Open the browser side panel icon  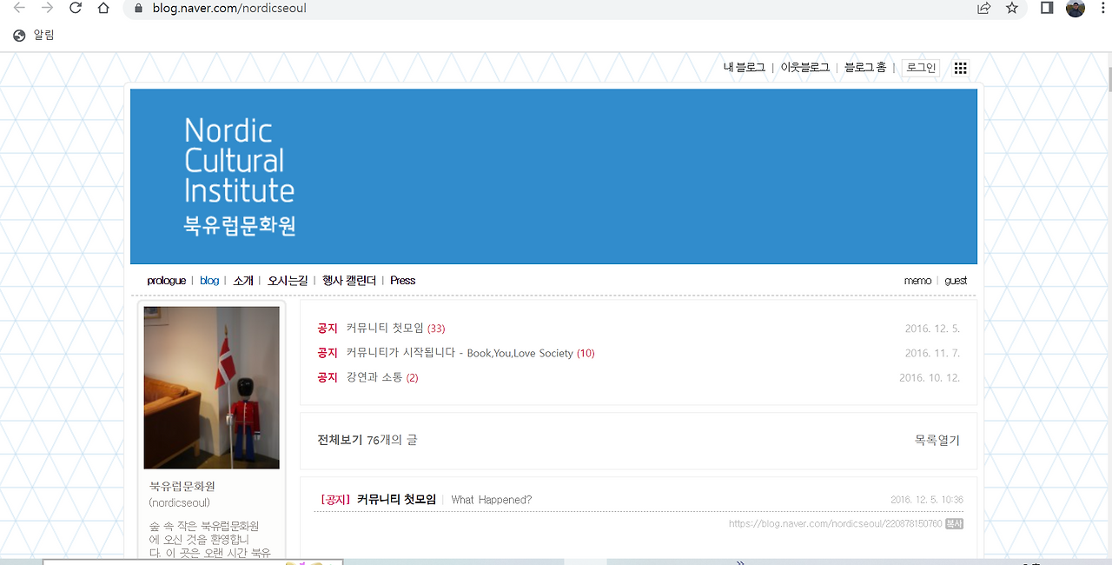point(1047,9)
